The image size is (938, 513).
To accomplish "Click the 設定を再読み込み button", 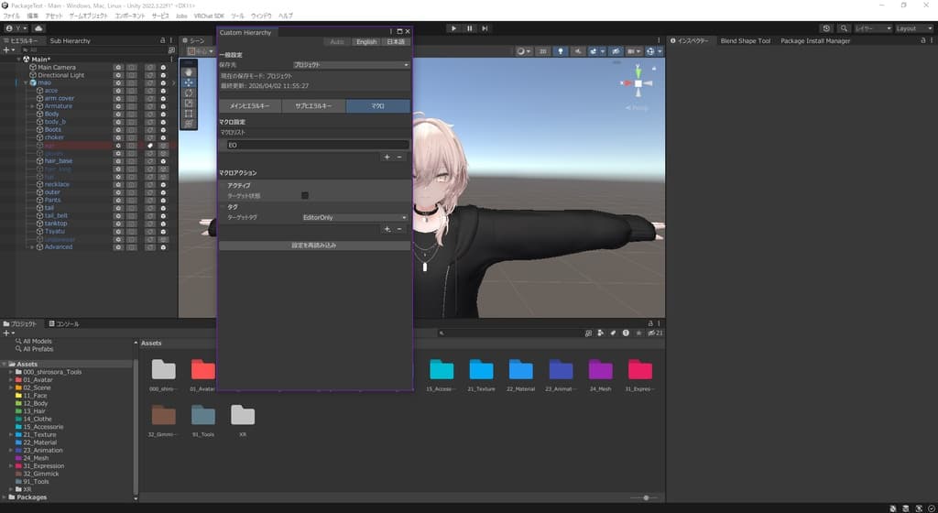I will 314,246.
